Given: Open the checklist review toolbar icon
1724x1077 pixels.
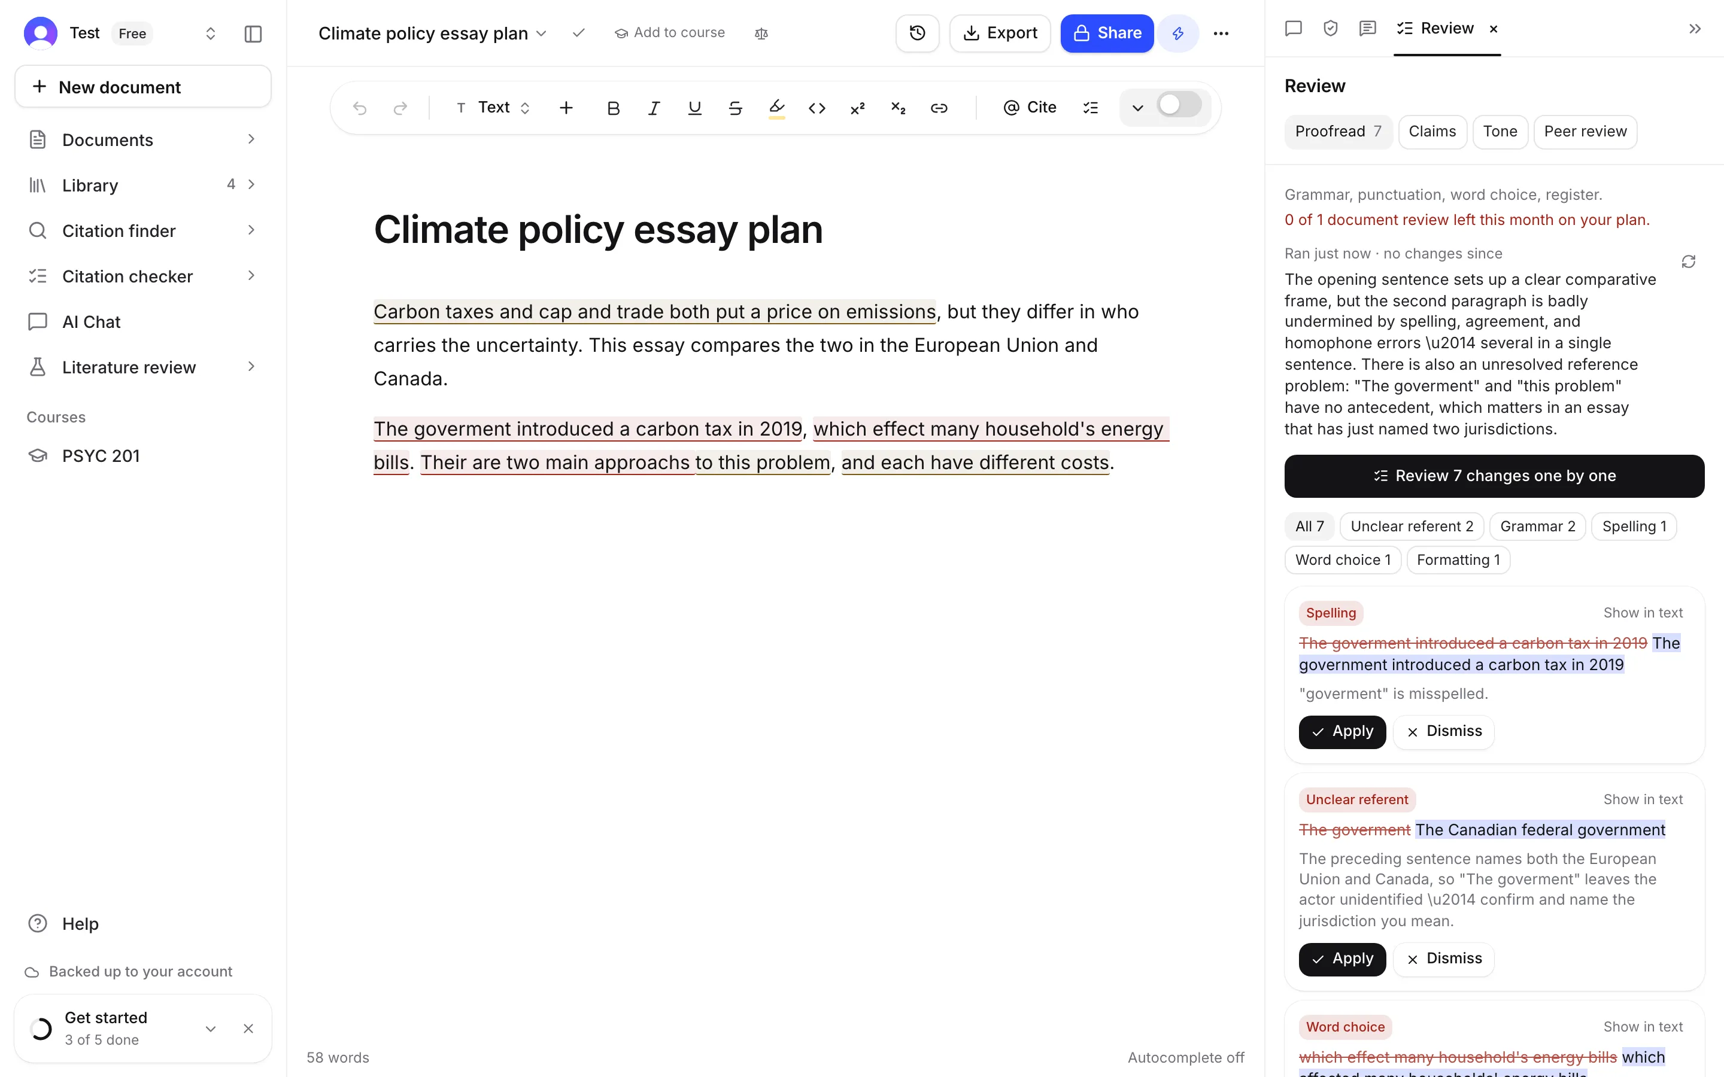Looking at the screenshot, I should [1091, 108].
